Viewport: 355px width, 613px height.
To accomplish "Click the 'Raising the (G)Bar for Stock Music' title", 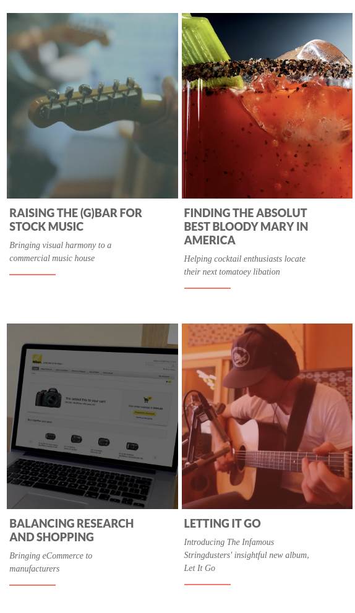I will [75, 220].
